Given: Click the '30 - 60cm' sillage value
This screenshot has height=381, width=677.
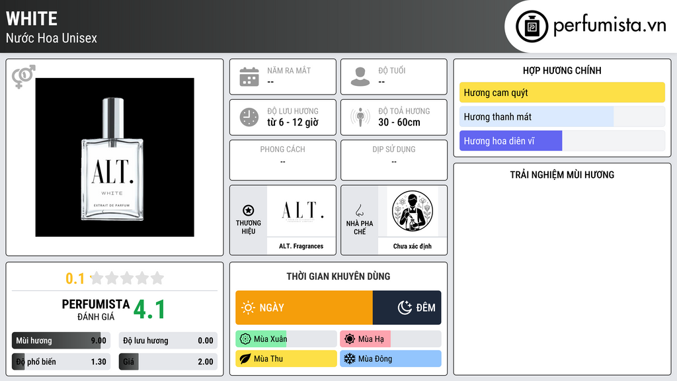Looking at the screenshot, I should 399,122.
